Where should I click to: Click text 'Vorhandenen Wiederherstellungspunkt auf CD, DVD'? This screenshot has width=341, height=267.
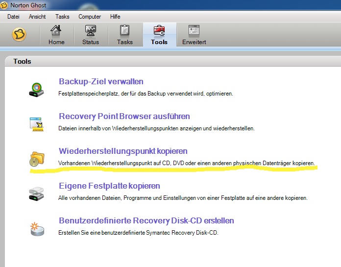(121, 163)
